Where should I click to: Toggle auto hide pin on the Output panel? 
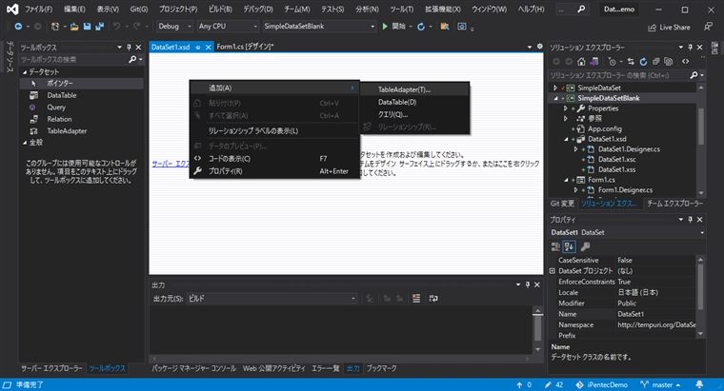point(528,285)
